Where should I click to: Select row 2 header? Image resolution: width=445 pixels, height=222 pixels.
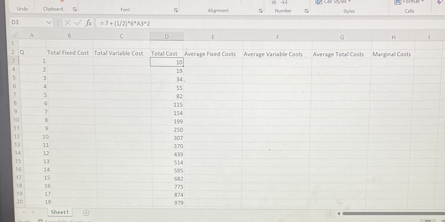pos(13,52)
